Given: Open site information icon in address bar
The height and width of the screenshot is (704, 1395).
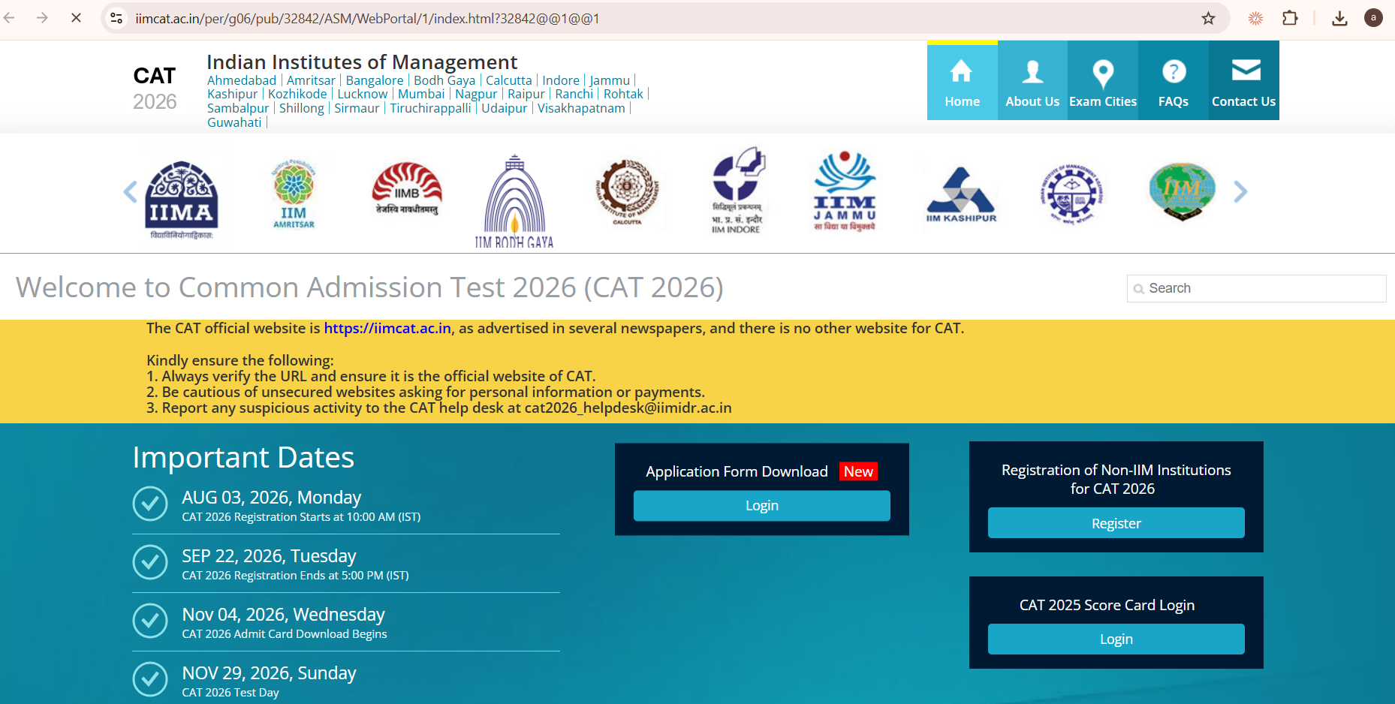Looking at the screenshot, I should coord(116,18).
